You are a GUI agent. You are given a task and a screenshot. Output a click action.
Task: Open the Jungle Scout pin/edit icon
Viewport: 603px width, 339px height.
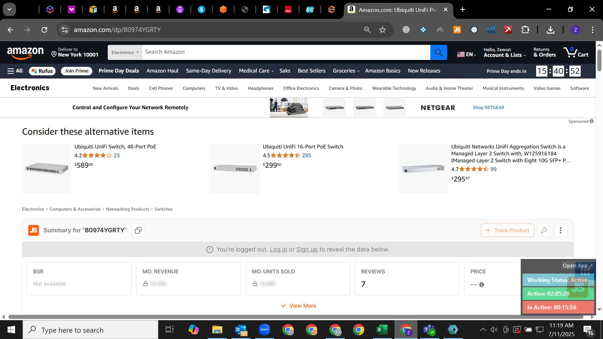544,230
